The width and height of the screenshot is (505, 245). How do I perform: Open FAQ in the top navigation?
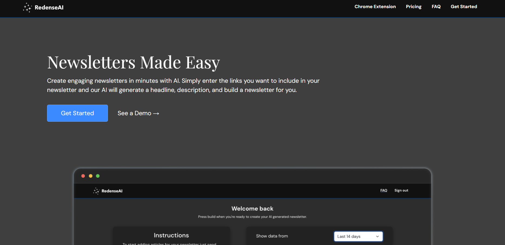point(436,6)
